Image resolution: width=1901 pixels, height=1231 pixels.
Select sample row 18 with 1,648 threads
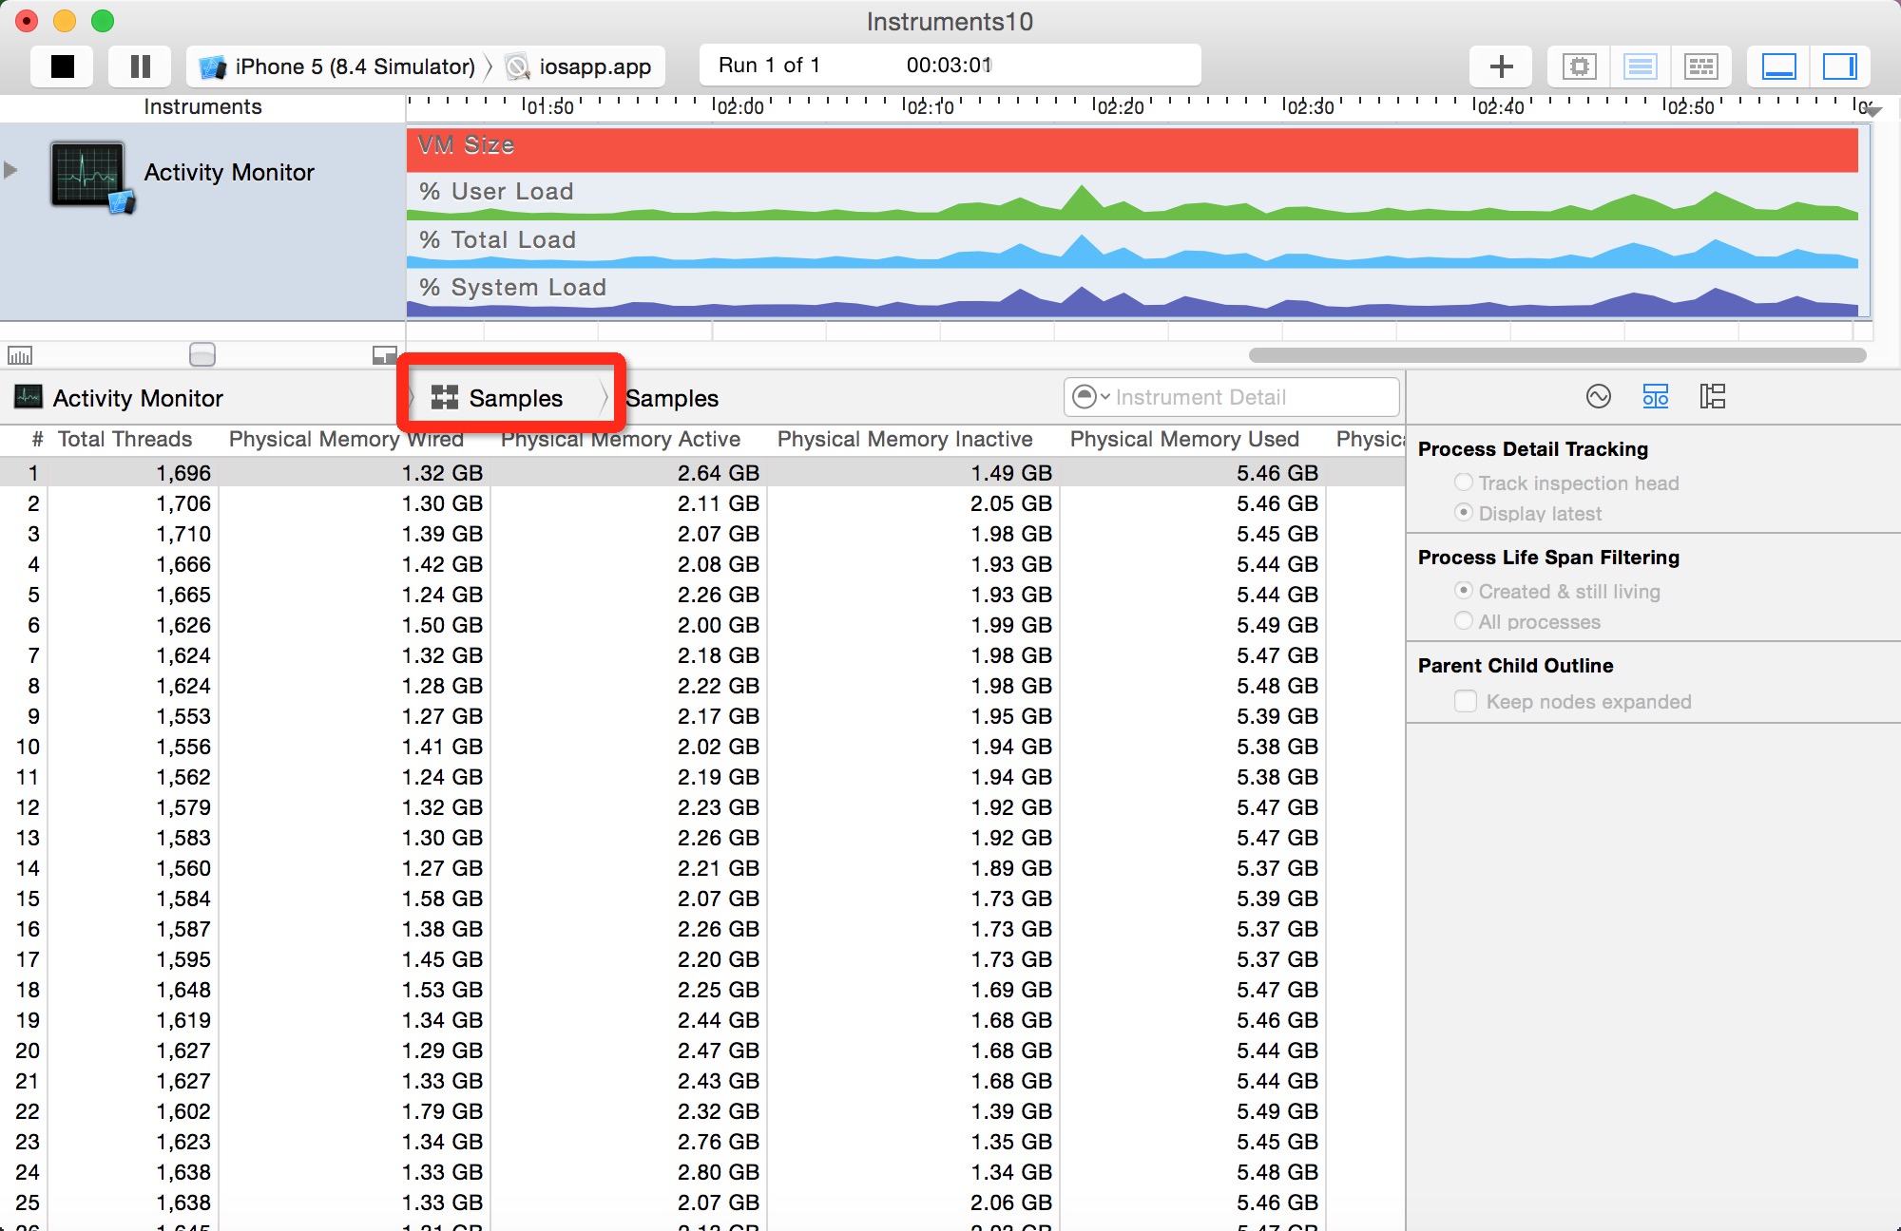click(x=702, y=990)
